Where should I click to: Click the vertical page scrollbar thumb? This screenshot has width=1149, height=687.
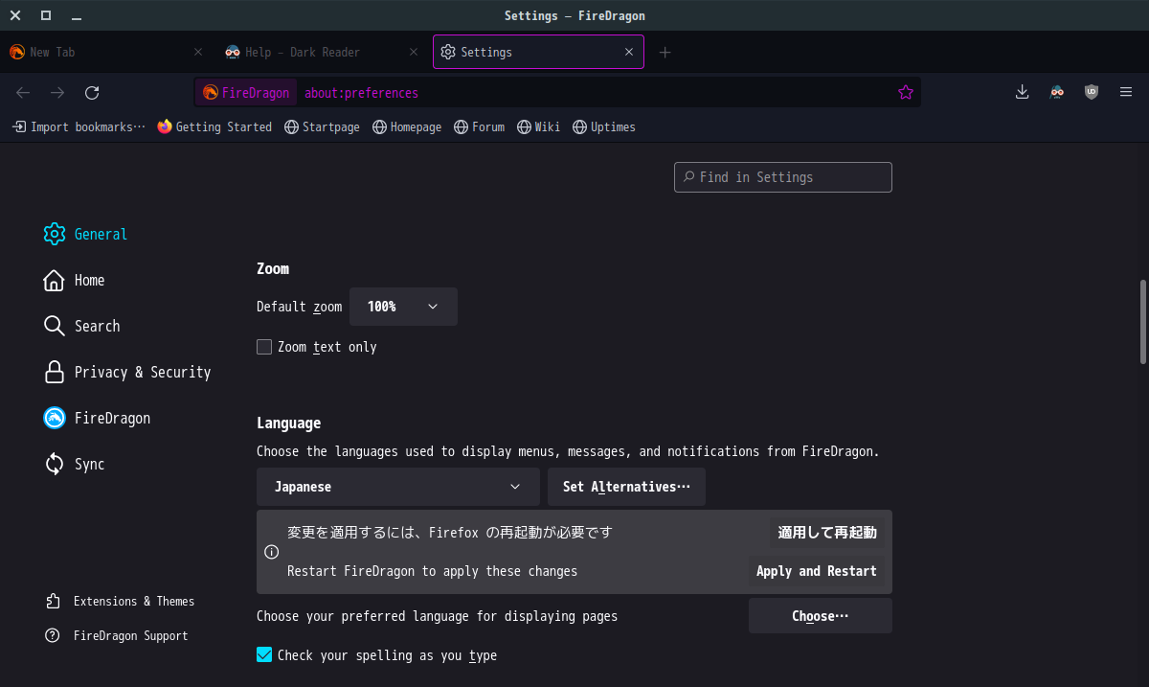(x=1143, y=321)
